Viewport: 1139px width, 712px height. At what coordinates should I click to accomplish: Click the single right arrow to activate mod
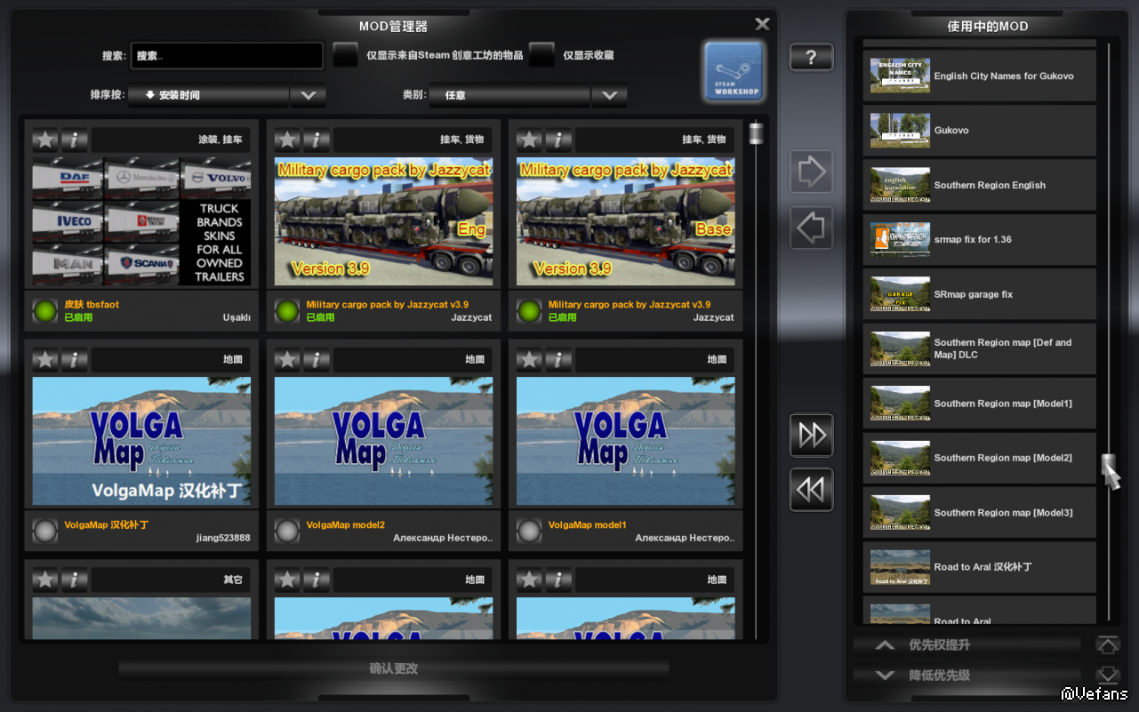(x=811, y=172)
